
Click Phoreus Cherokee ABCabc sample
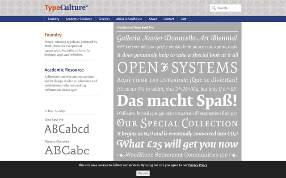[x=67, y=150]
